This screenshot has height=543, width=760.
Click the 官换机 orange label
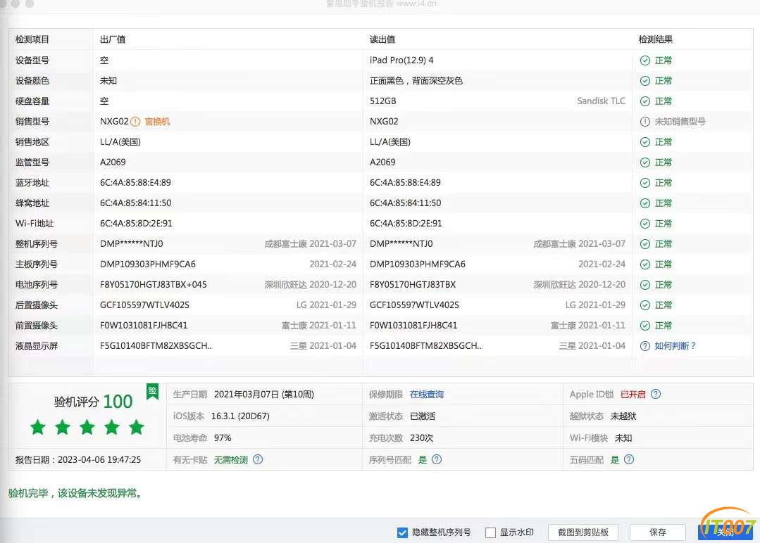(157, 122)
